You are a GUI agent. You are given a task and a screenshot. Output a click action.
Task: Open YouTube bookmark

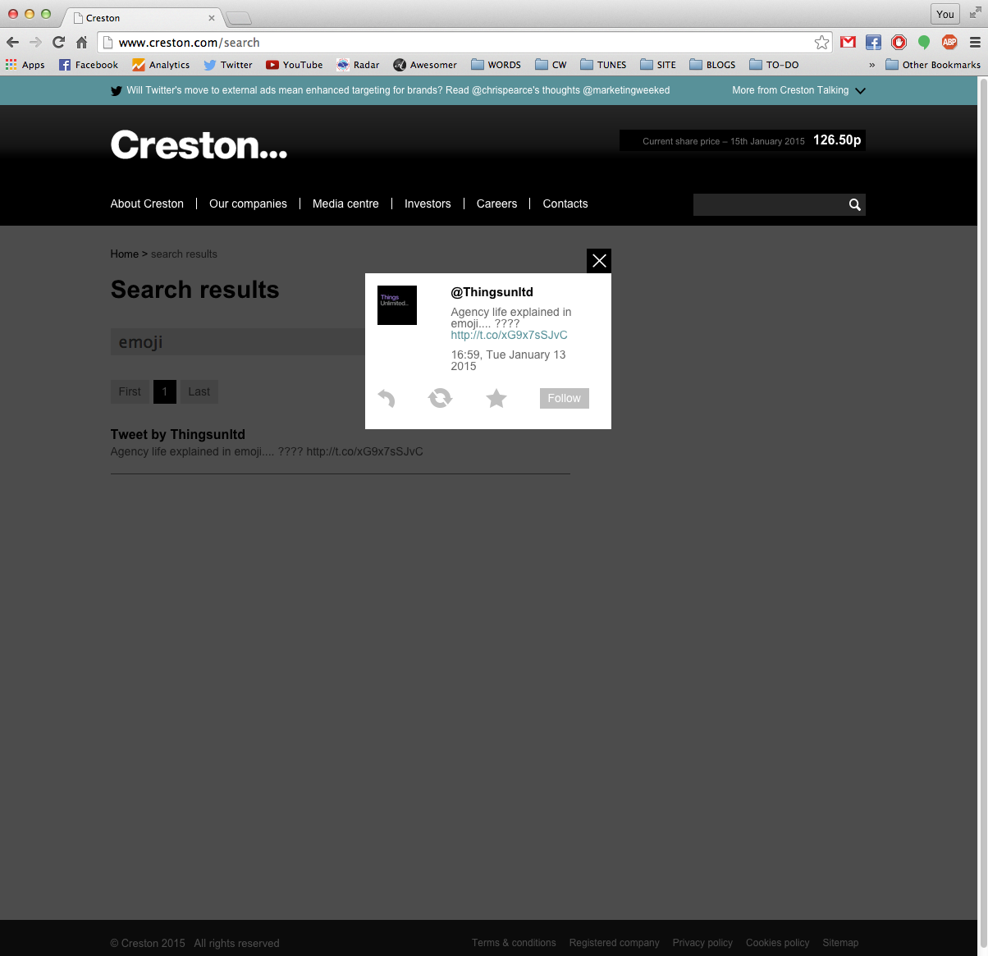pos(294,65)
